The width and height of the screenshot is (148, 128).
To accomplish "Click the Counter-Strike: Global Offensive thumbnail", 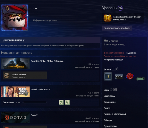I will click(15, 63).
